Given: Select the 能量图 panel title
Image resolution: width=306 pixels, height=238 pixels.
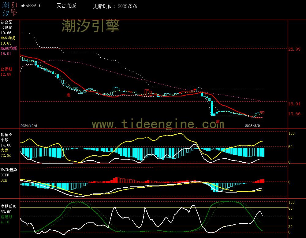Looking at the screenshot, I should (x=7, y=135).
